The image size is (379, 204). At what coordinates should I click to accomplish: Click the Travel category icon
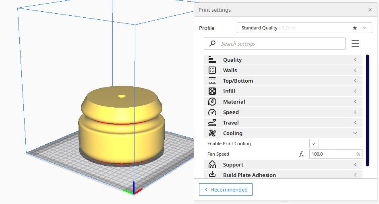coord(212,123)
